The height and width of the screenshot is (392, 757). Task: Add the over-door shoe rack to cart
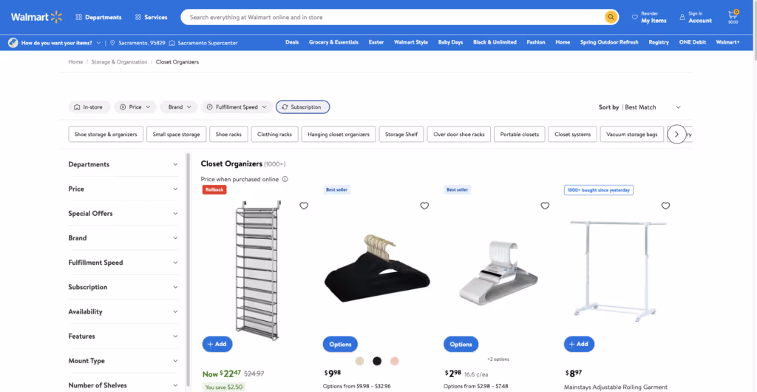pyautogui.click(x=217, y=344)
